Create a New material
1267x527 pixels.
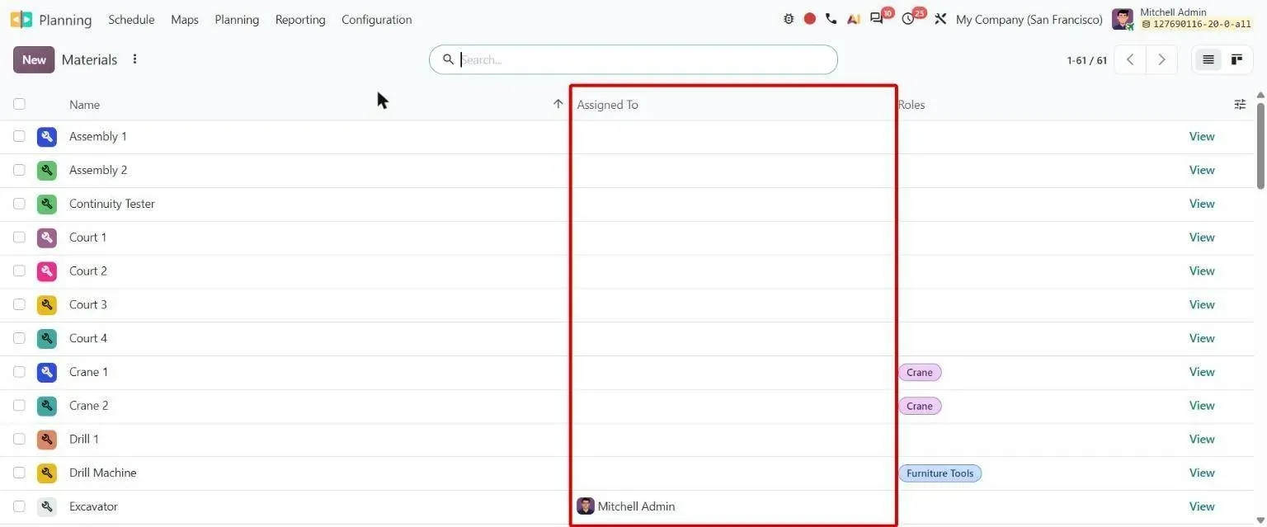[34, 59]
